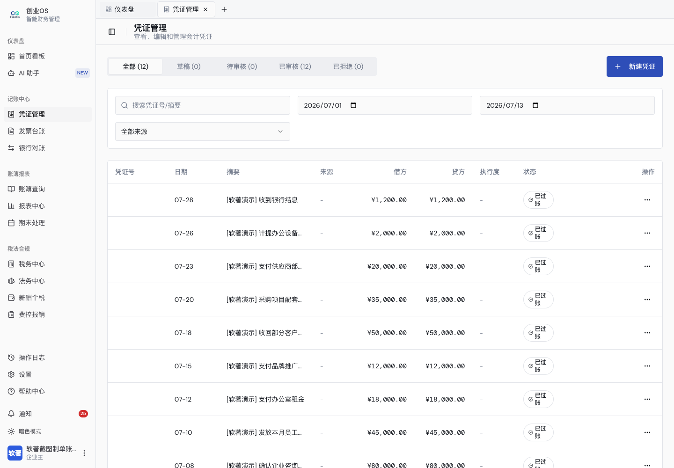
Task: Click the 日期 column header
Action: (181, 172)
